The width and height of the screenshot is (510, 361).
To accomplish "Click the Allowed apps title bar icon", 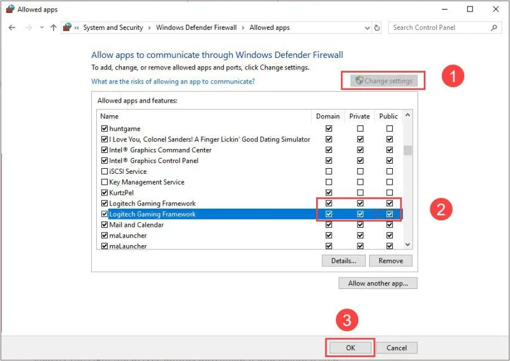I will point(10,9).
